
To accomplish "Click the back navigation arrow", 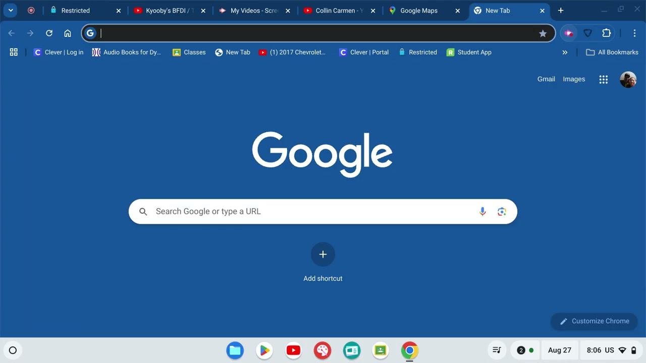I will [x=12, y=33].
